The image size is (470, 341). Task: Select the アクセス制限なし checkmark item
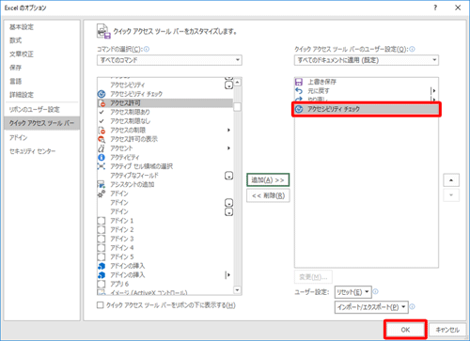165,121
